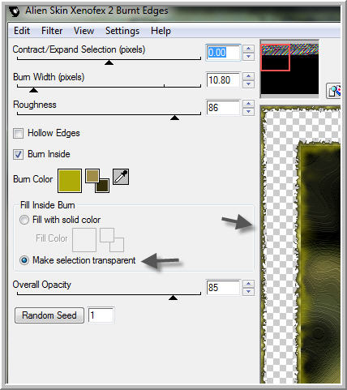Select the Fill with solid color radio option
347x390 pixels.
24,220
